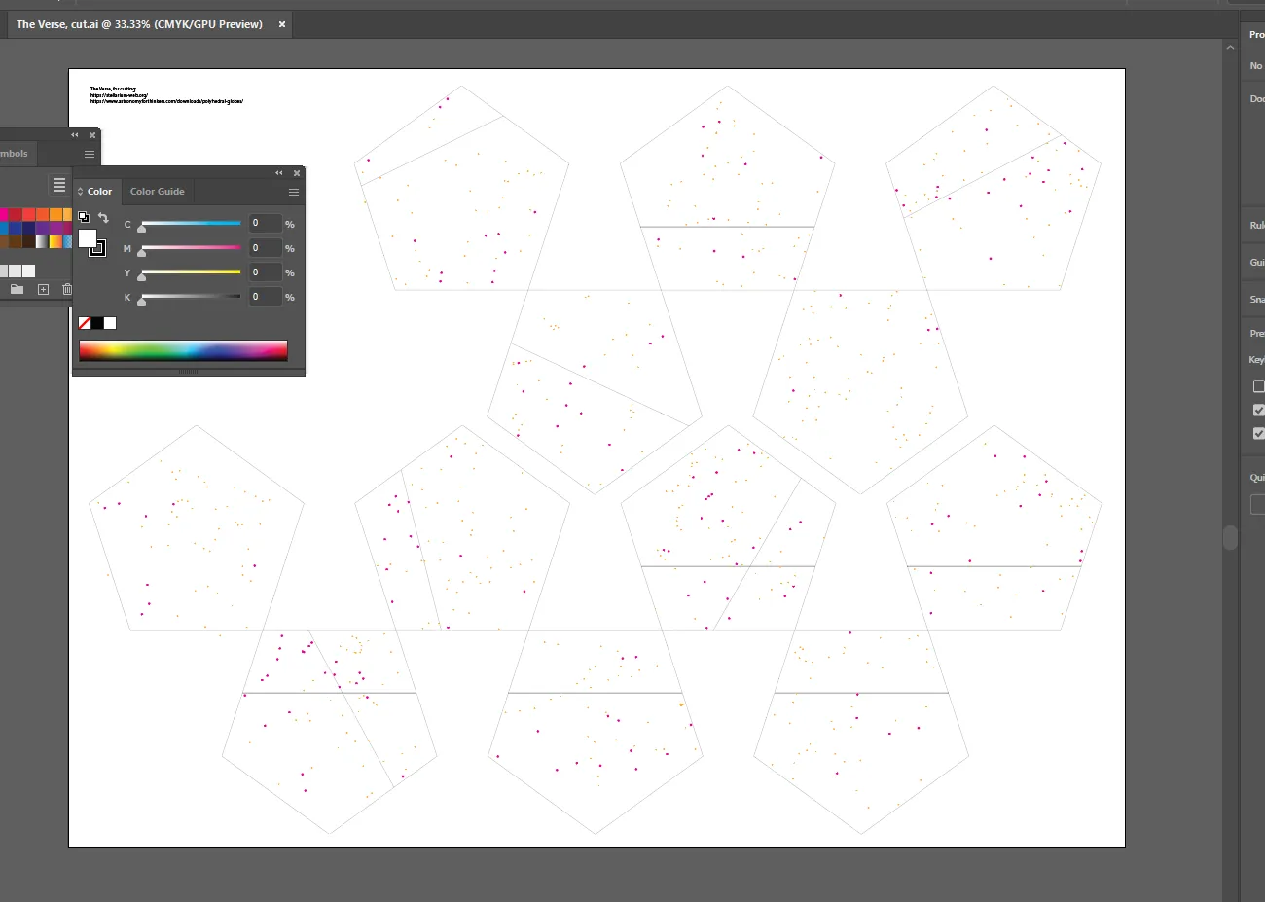Click New Color Group folder icon
Screen dimensions: 1265x902
coord(17,289)
